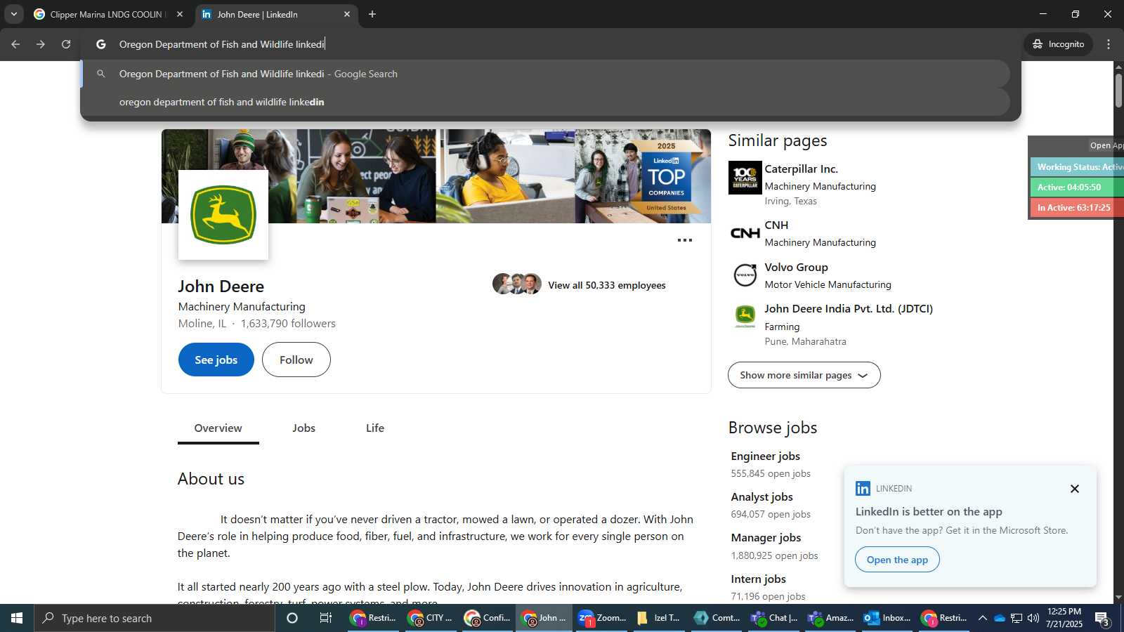The height and width of the screenshot is (632, 1124).
Task: Open the Confi... Chrome taskbar window
Action: [x=487, y=618]
